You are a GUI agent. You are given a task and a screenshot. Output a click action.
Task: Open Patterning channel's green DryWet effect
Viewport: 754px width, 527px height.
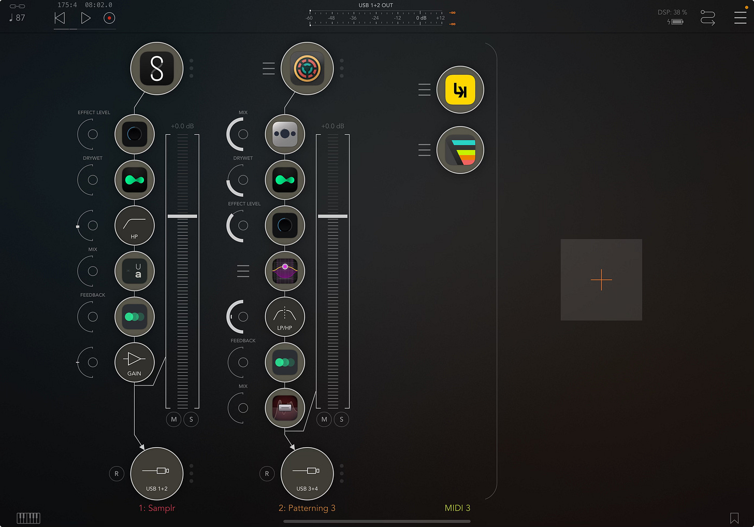(285, 180)
